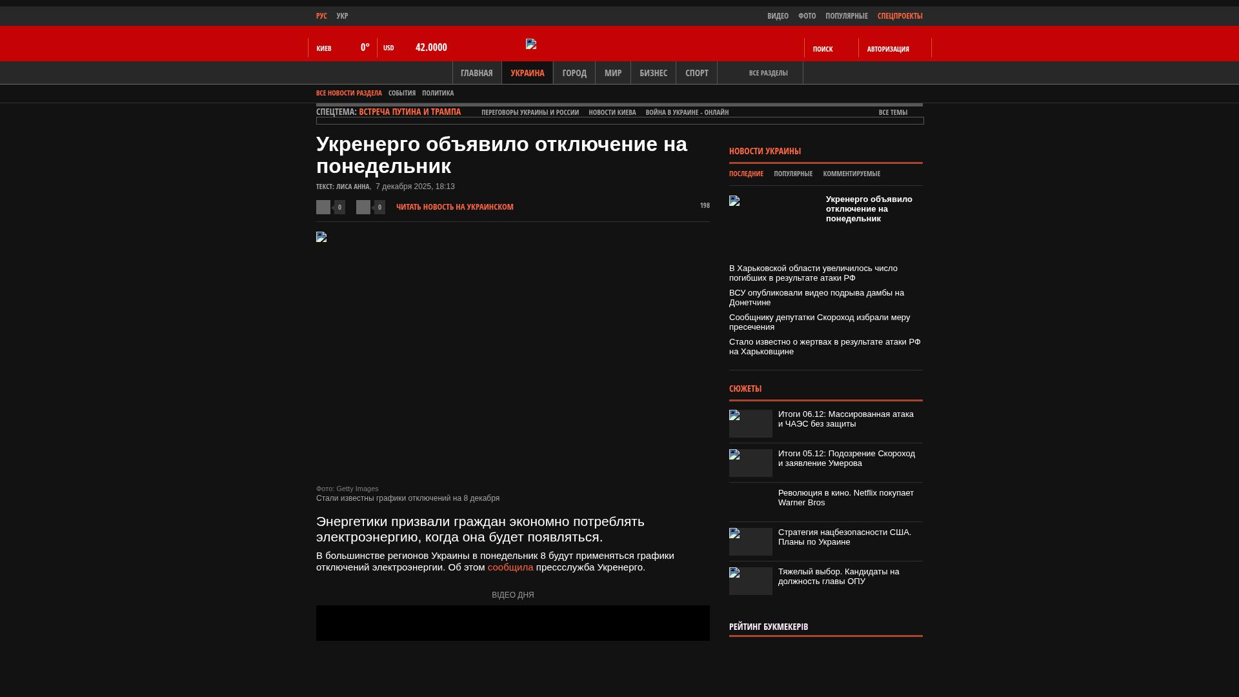Go to Бизнес section in navigation
Viewport: 1239px width, 697px height.
pyautogui.click(x=653, y=73)
